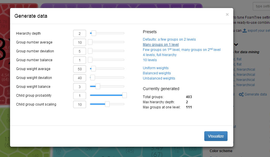The width and height of the screenshot is (270, 157).
Task: Click the Hierarchy depth input field
Action: [79, 33]
